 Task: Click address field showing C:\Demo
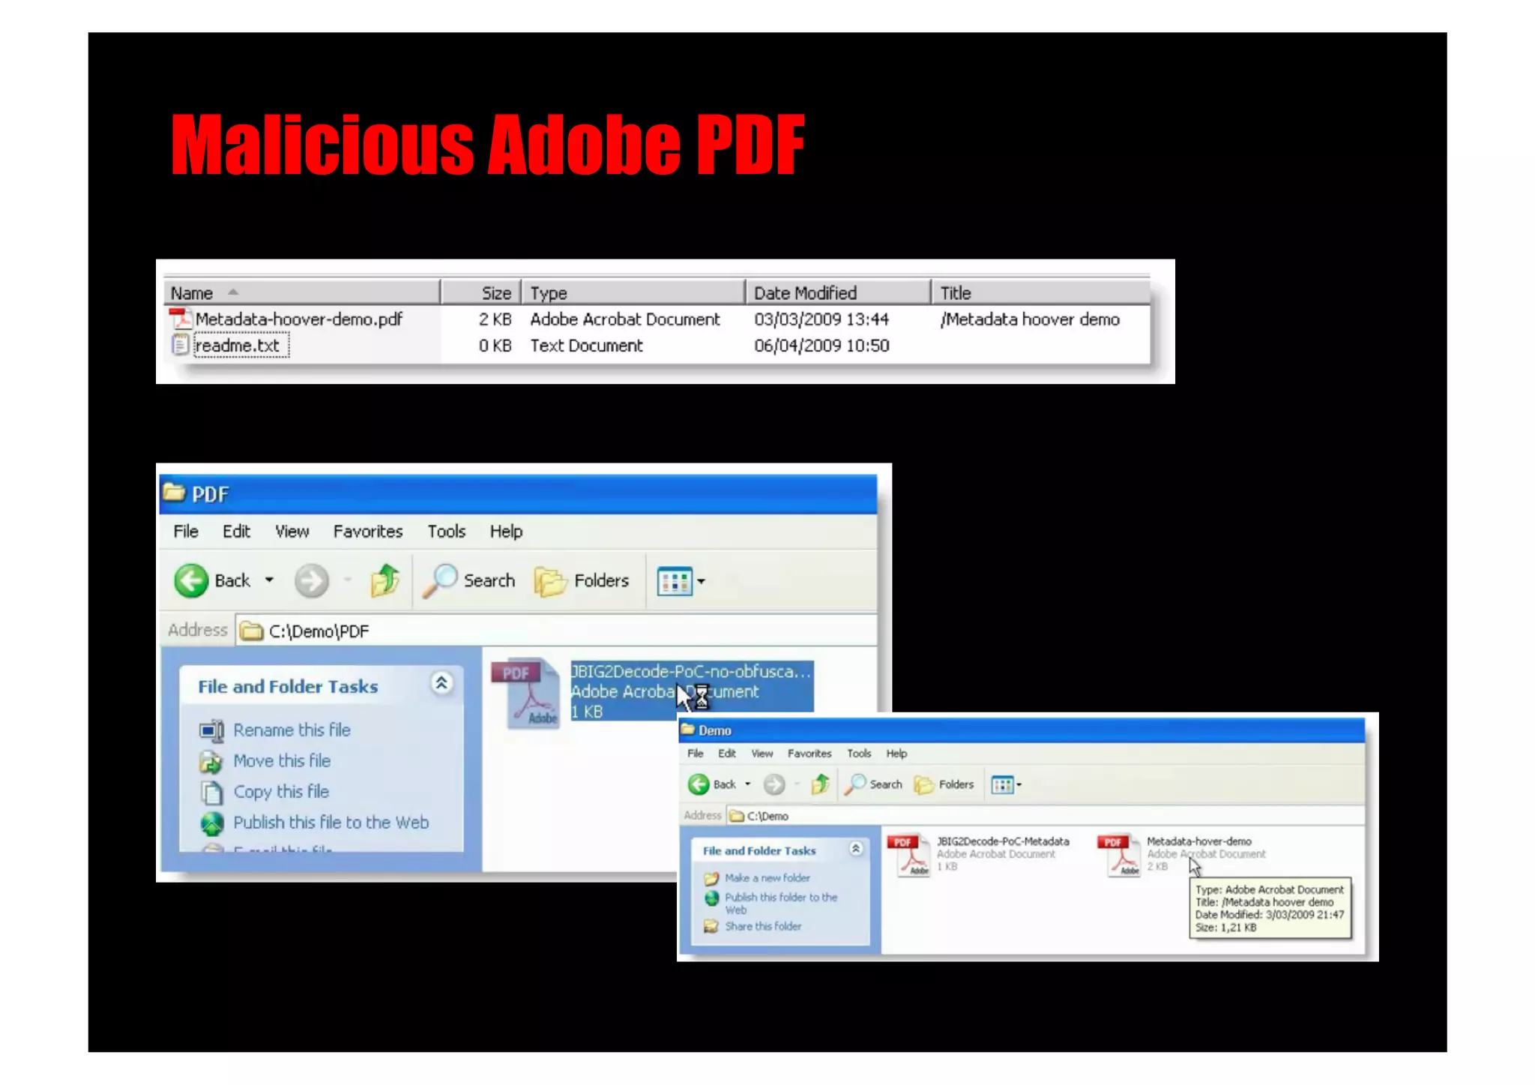(x=1046, y=816)
